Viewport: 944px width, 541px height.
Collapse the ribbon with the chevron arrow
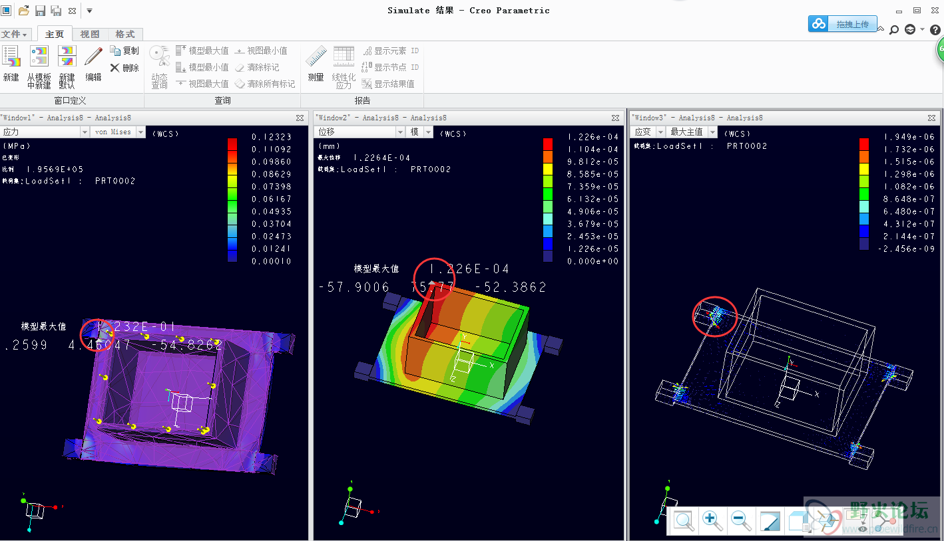click(881, 30)
